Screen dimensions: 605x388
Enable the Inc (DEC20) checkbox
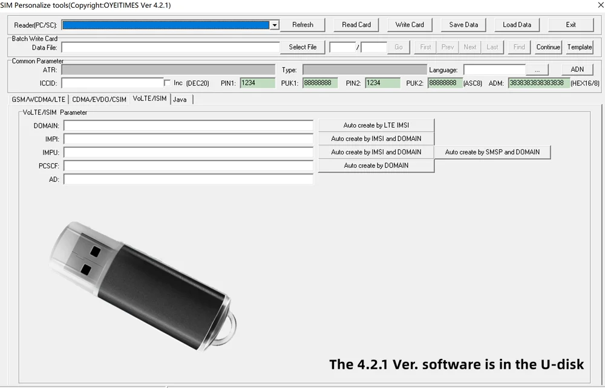[167, 82]
